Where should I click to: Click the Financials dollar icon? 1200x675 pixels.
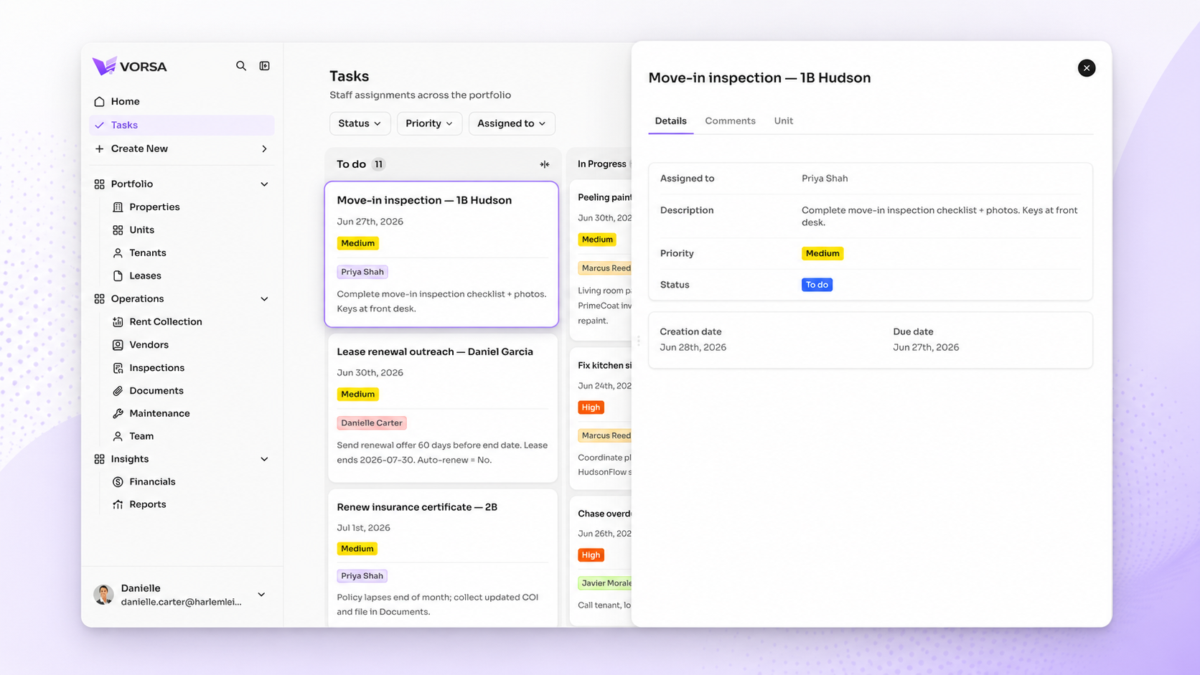point(118,482)
